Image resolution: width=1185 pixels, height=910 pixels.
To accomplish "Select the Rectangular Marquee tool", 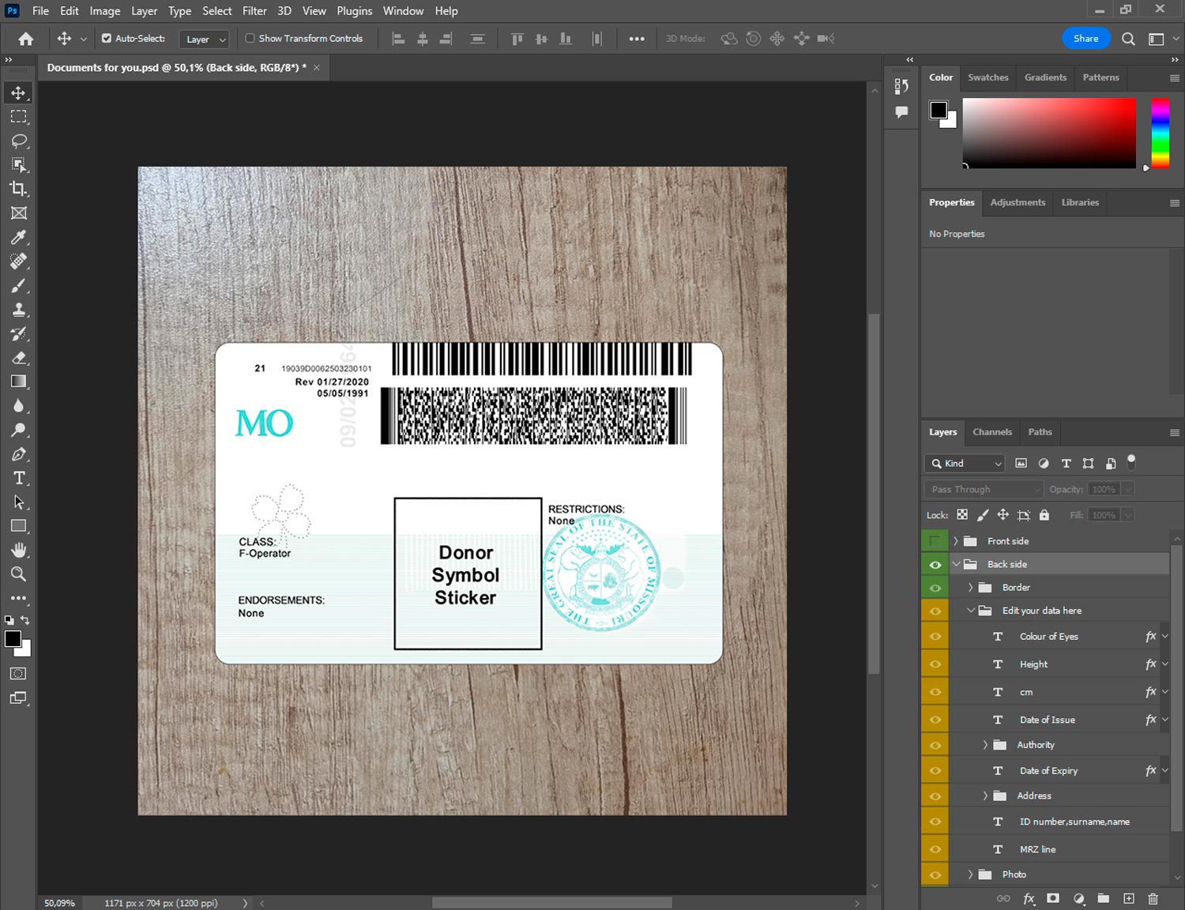I will pyautogui.click(x=18, y=117).
